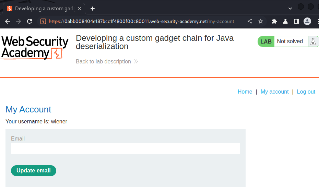Screen dimensions: 319x194
Task: Open the My account navigation link
Action: pos(275,92)
